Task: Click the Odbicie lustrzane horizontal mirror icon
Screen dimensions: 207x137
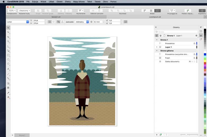Action: (x=93, y=11)
